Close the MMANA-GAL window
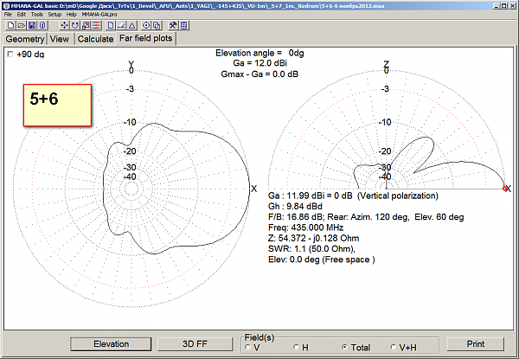Viewport: 519px width, 359px height. (x=512, y=6)
